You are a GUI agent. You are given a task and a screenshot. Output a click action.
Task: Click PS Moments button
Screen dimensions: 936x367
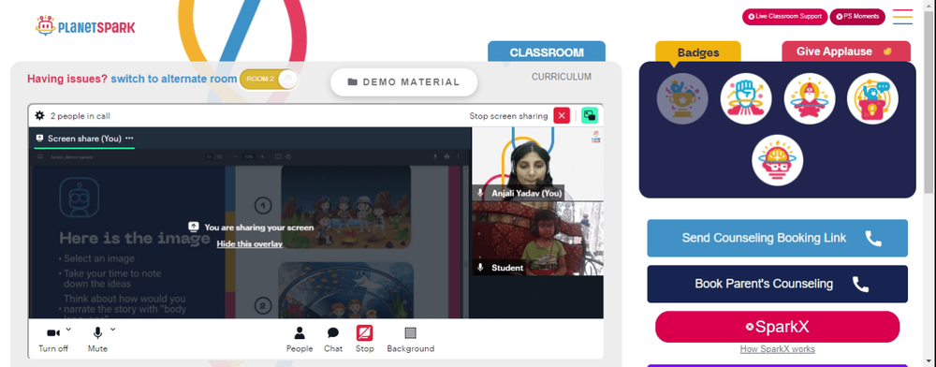[x=857, y=17]
